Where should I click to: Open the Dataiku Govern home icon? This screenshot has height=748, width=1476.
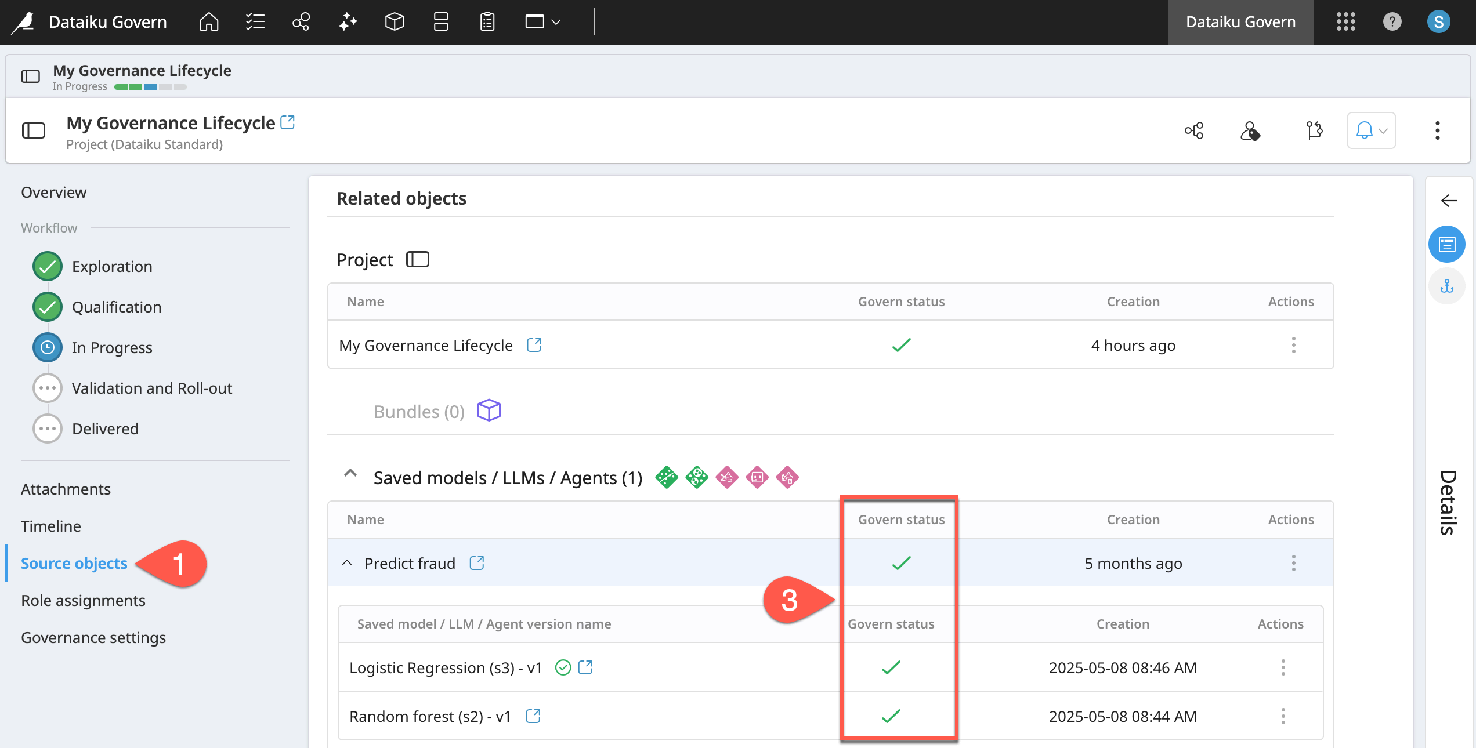click(208, 22)
